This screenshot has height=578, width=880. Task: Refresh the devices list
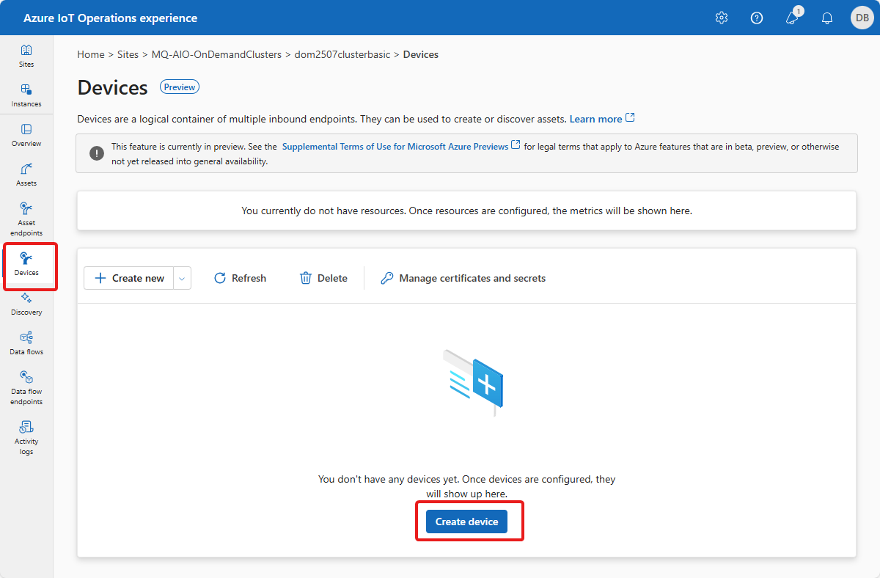coord(240,278)
